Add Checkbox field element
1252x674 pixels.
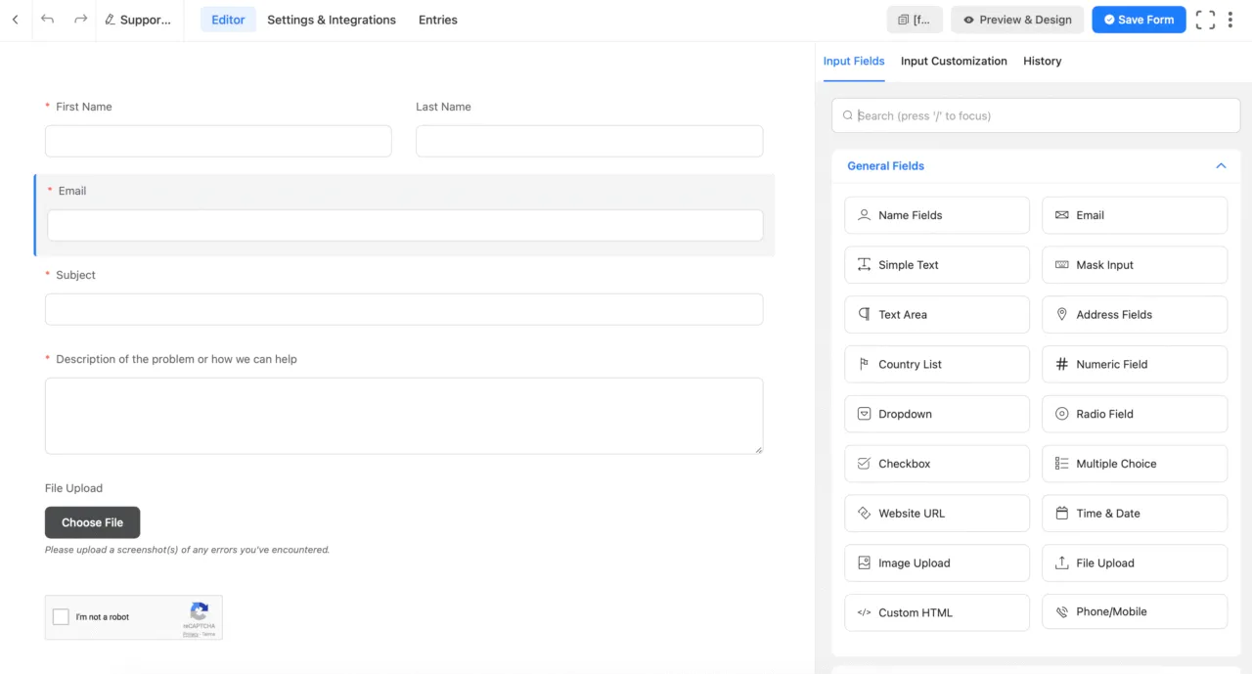click(937, 464)
